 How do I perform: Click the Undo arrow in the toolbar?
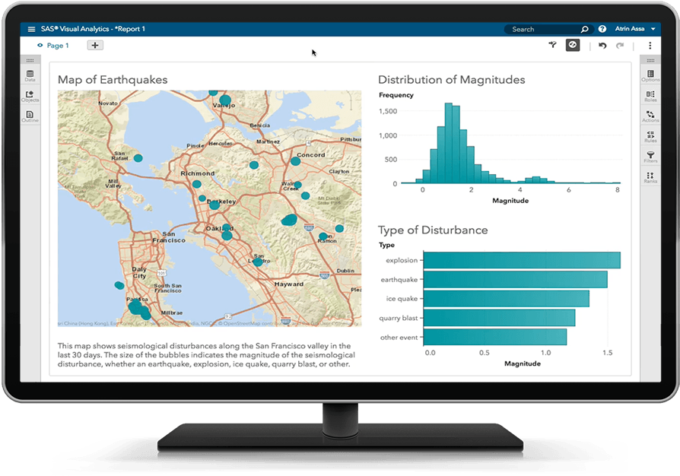click(602, 46)
